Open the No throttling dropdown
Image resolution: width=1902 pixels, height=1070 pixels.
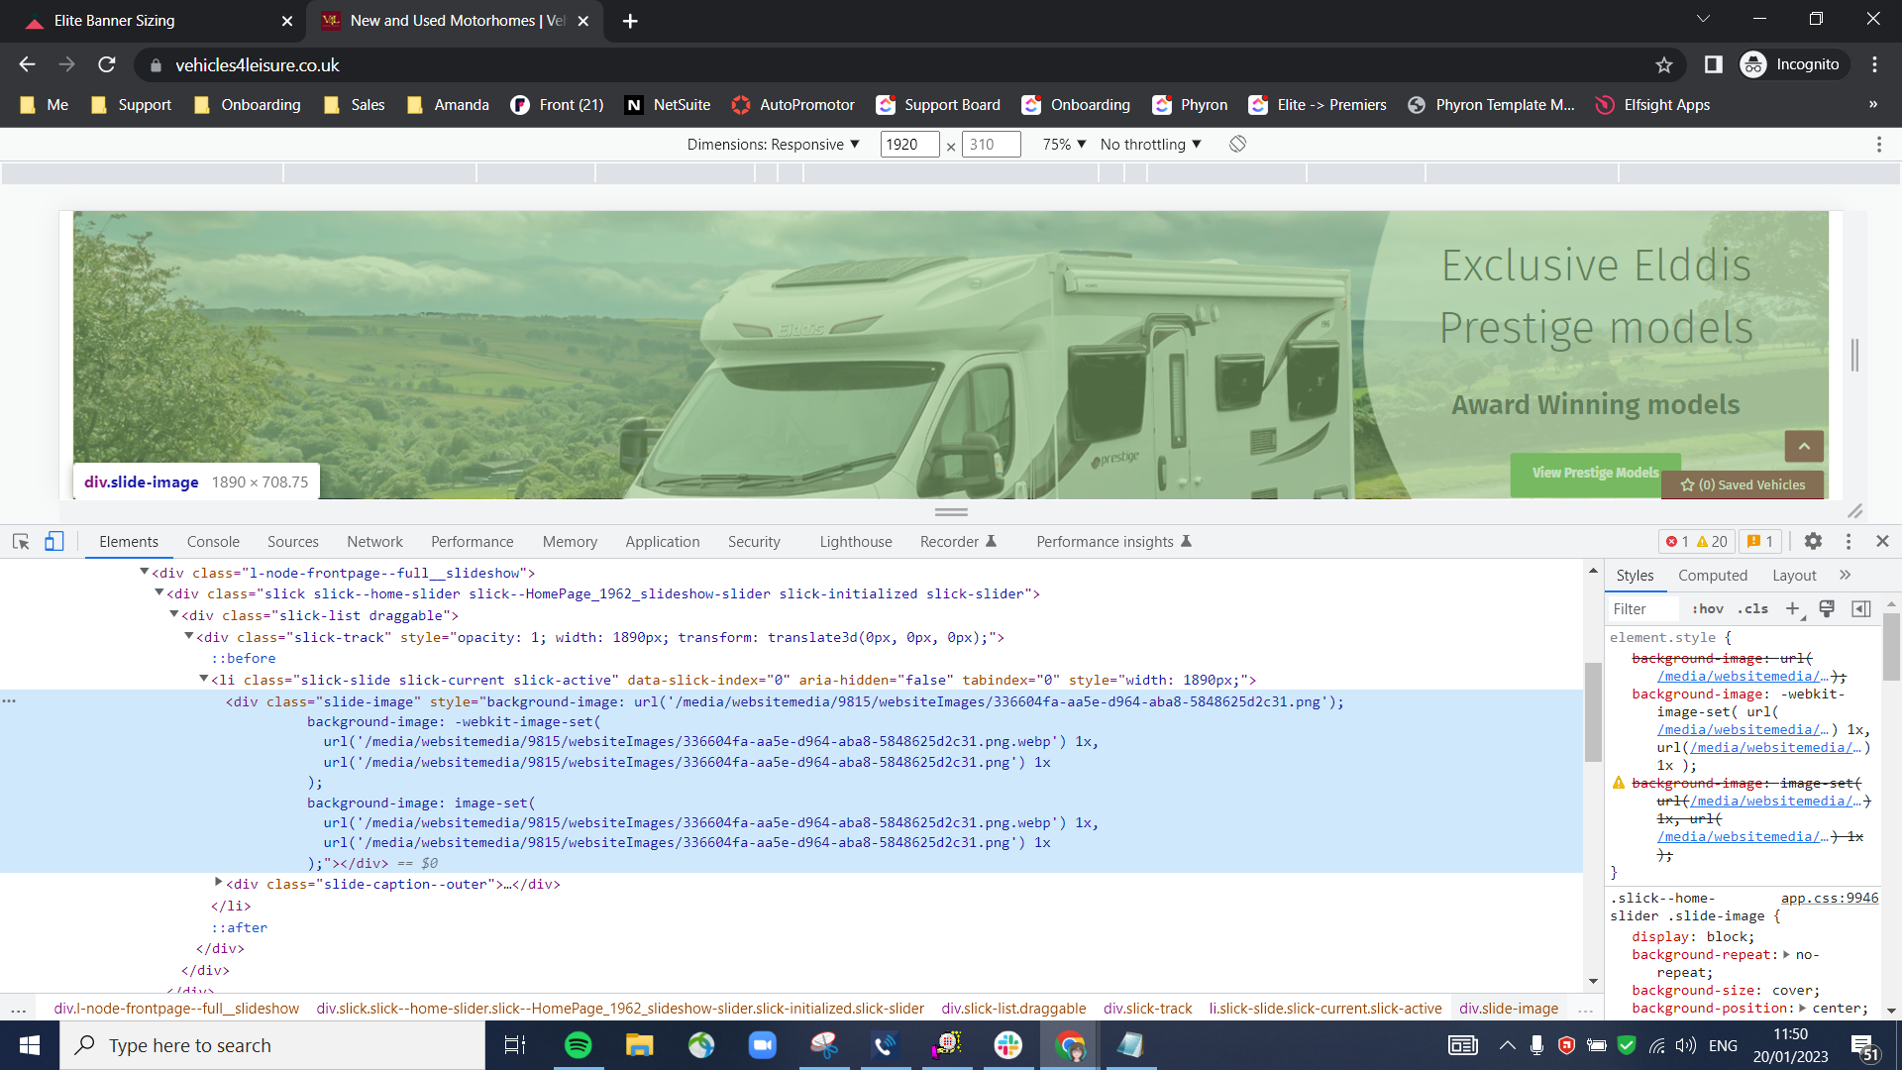1150,145
